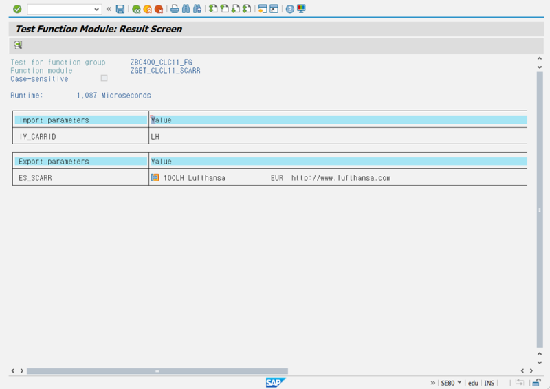Click the http://www.lufthansa.com value
The image size is (550, 389).
coord(341,178)
